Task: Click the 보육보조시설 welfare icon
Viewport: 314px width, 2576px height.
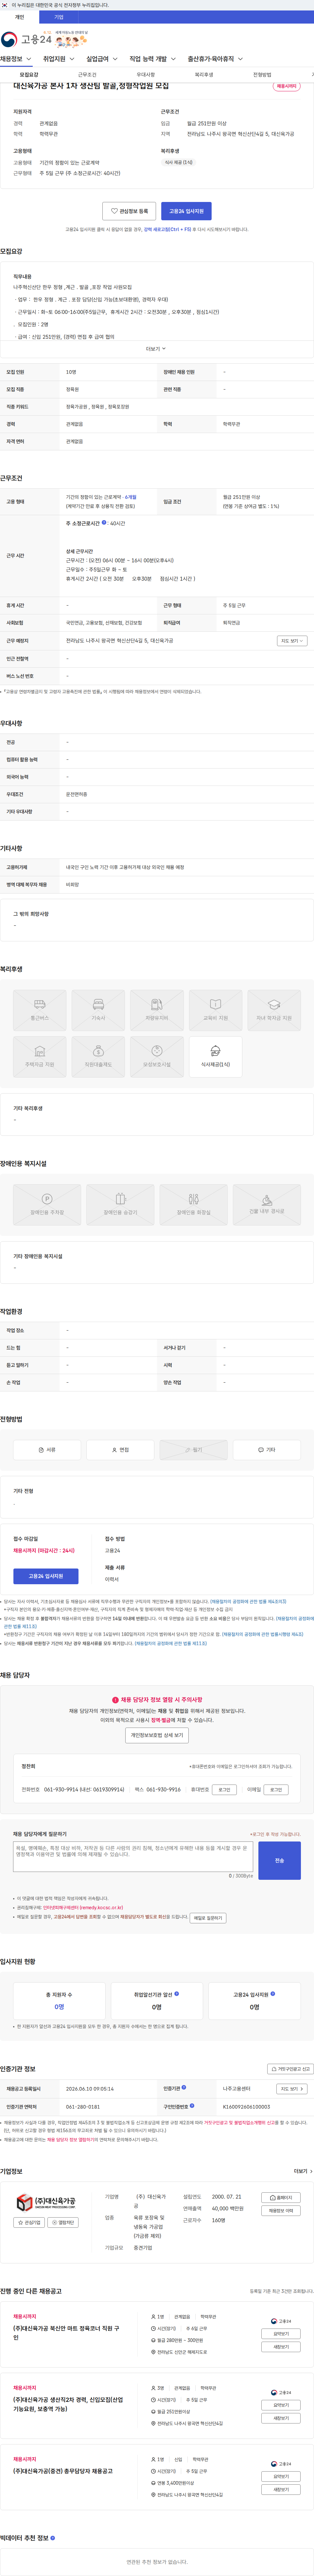Action: [x=157, y=1057]
